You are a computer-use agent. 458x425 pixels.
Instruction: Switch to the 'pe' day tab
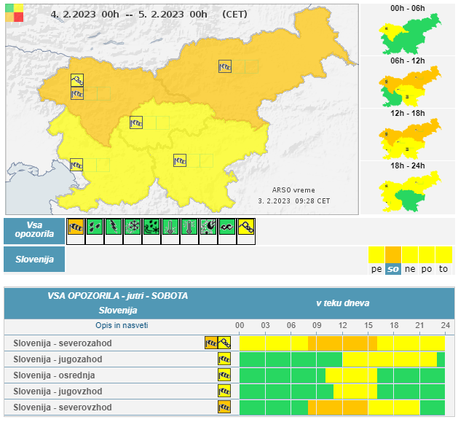[x=376, y=269]
